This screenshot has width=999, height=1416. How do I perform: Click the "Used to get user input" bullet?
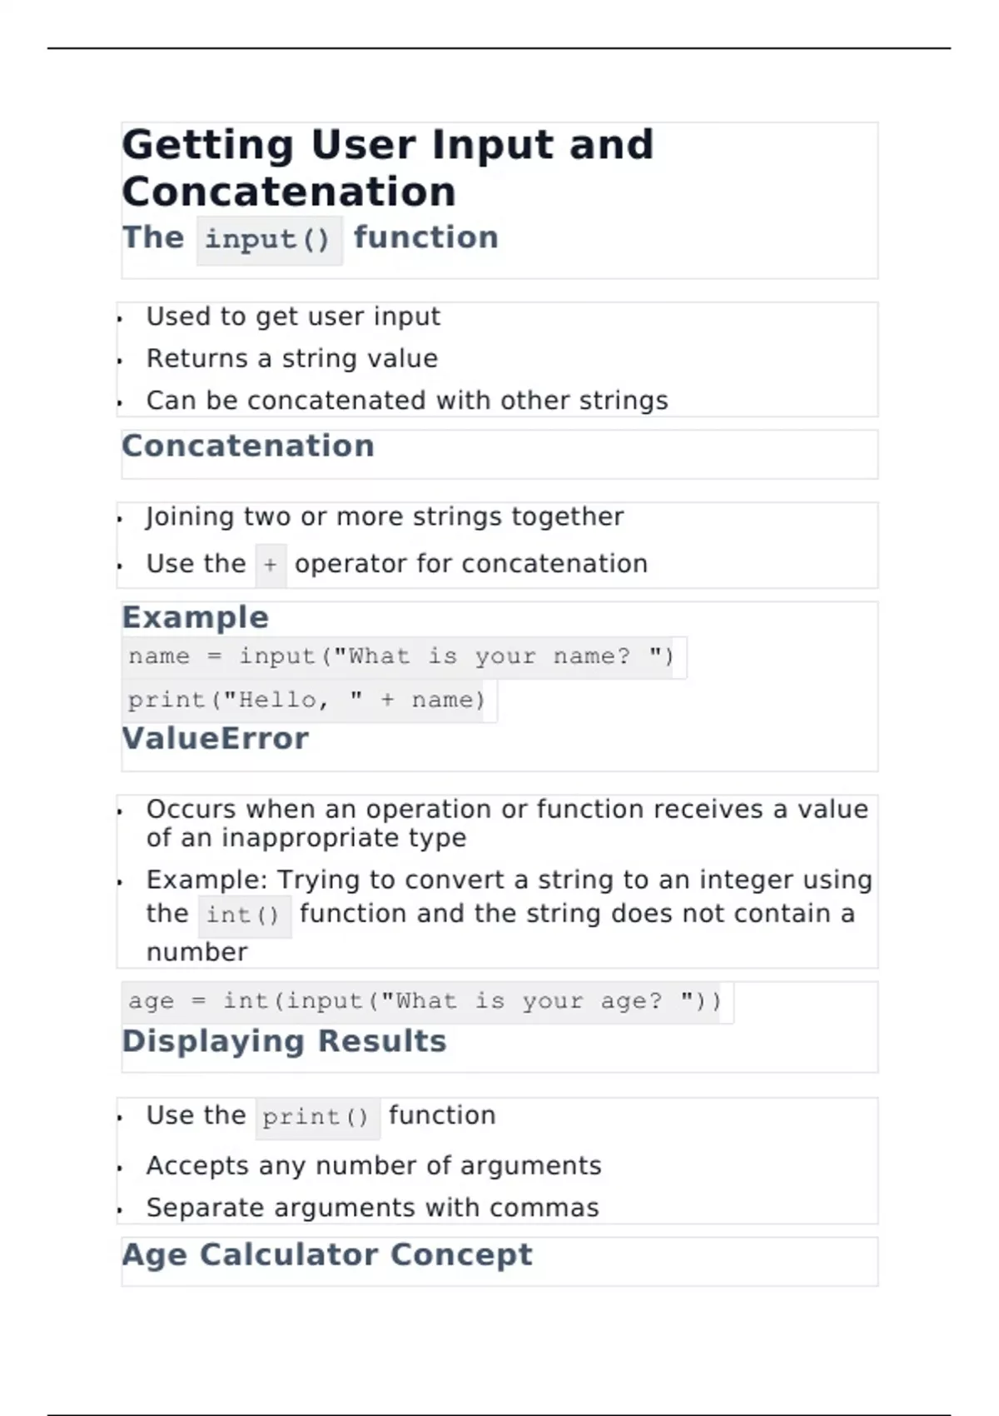tap(293, 317)
